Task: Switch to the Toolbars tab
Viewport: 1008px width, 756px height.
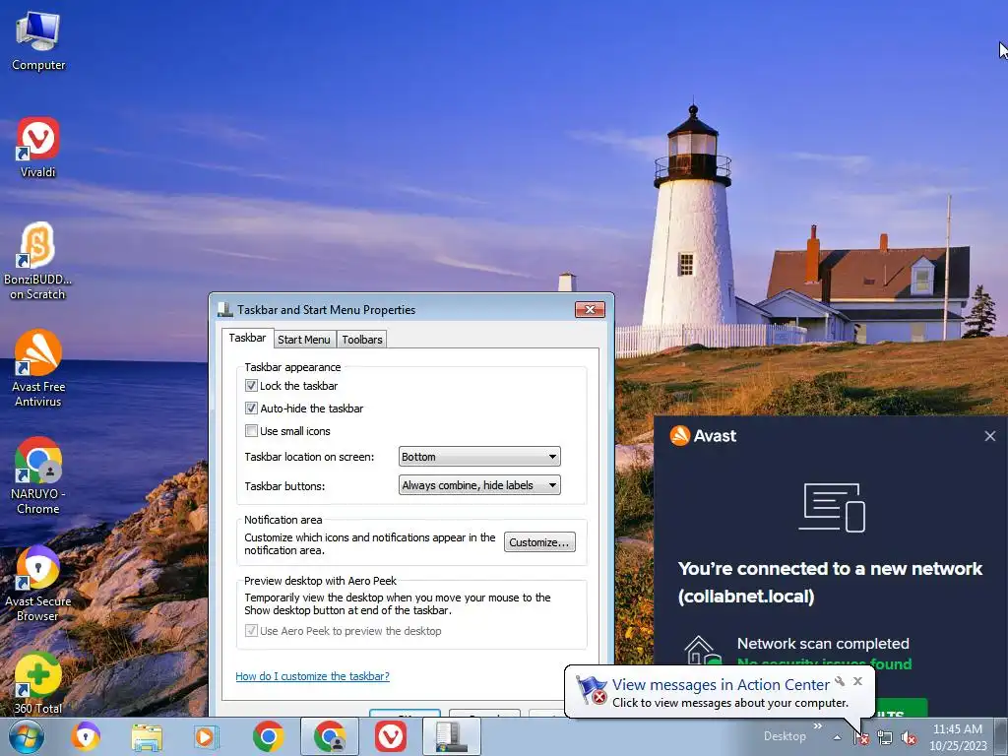Action: 362,340
